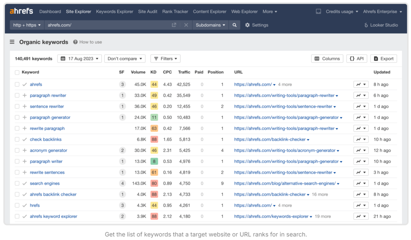Check the 'ahrefs' keyword row

click(17, 84)
